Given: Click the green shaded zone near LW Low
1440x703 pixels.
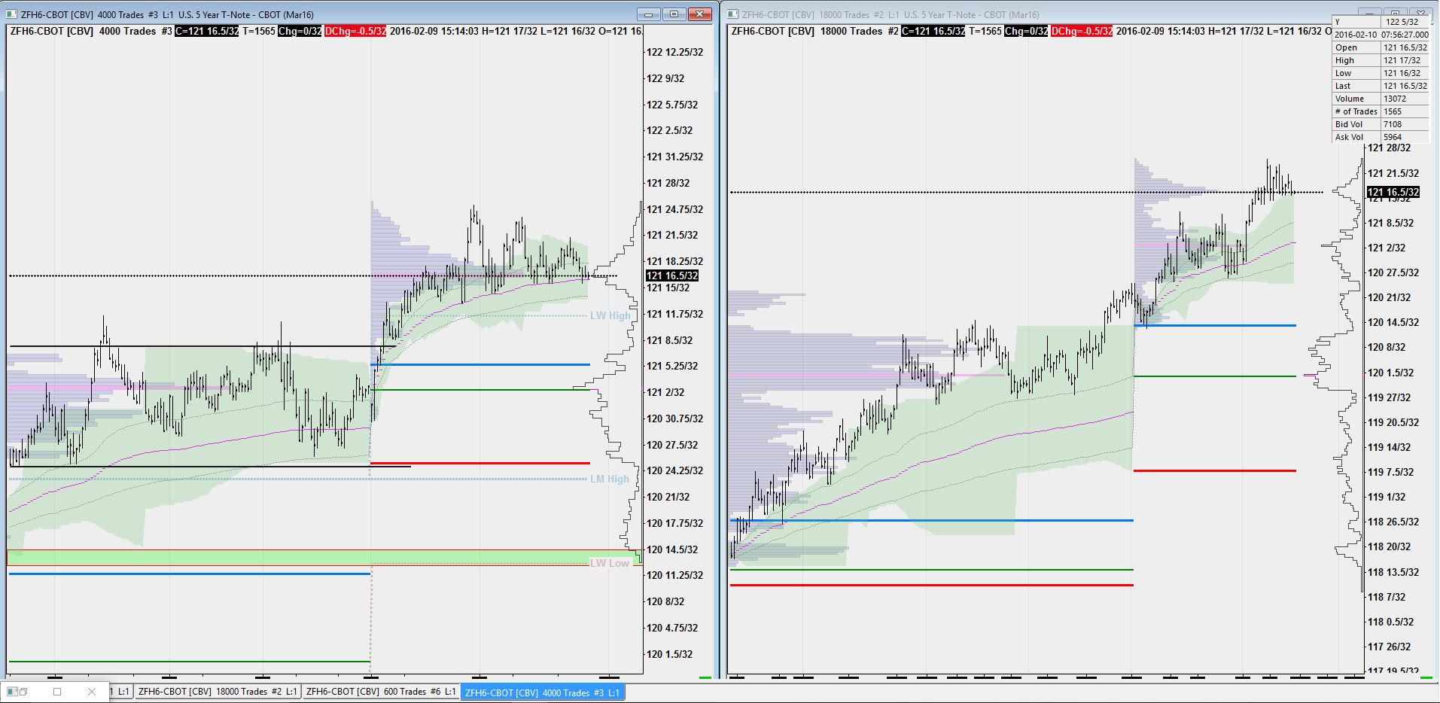Looking at the screenshot, I should pos(324,557).
